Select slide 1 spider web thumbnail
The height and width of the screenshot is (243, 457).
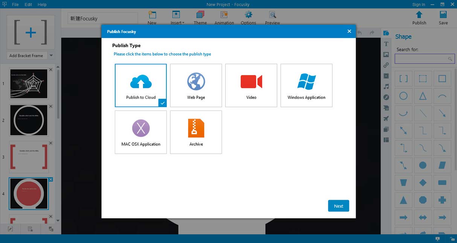29,84
